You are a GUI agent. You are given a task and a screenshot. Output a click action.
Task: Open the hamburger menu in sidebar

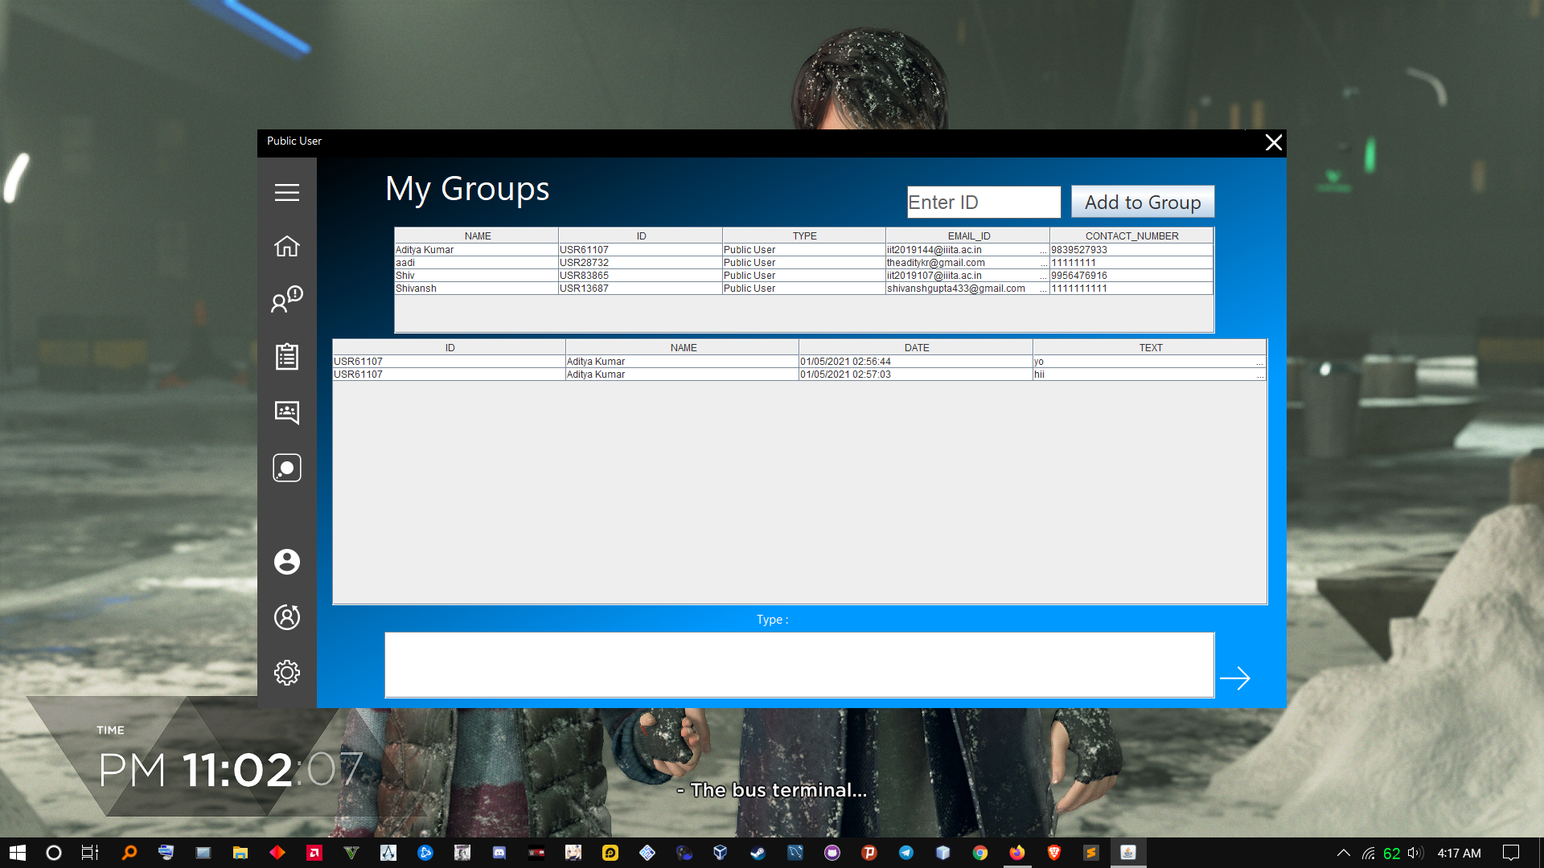(286, 192)
